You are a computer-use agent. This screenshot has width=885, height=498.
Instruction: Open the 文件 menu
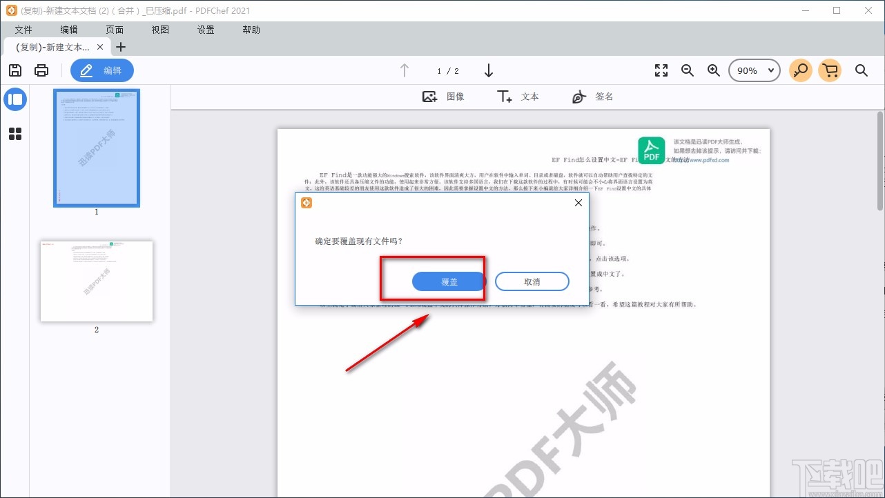[x=23, y=30]
